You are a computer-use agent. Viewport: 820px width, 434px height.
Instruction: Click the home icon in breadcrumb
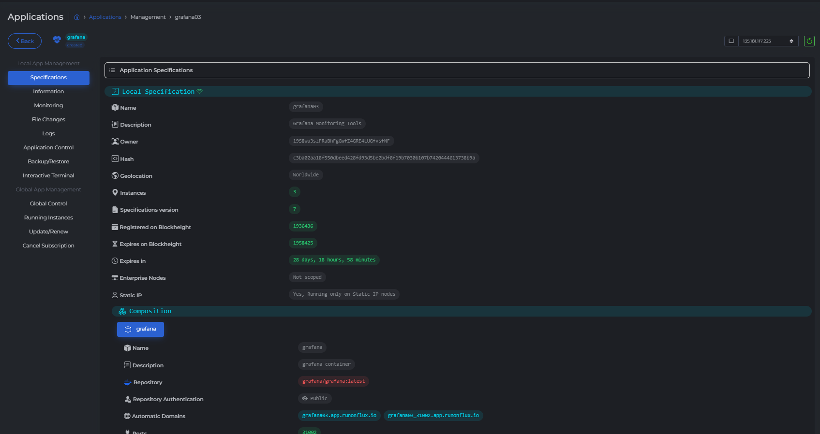point(77,17)
